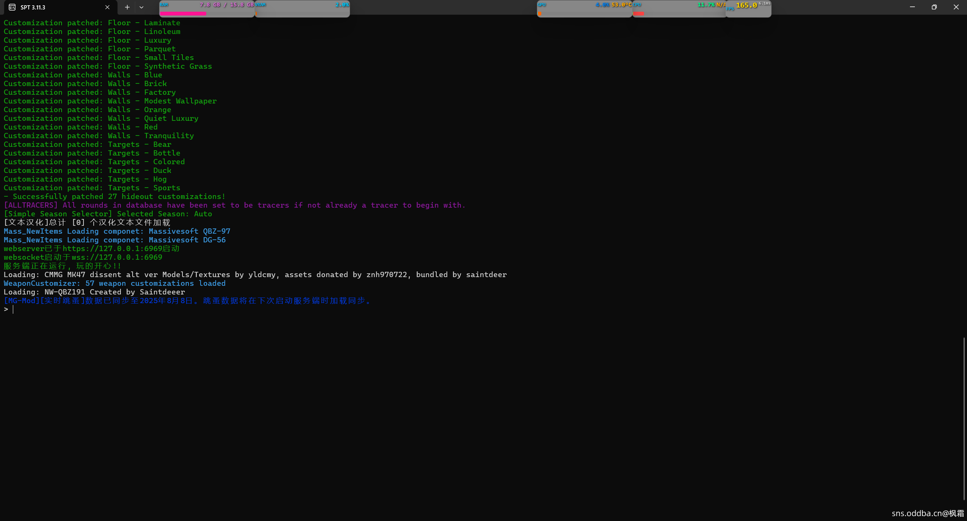
Task: Minimize the terminal window
Action: 912,7
